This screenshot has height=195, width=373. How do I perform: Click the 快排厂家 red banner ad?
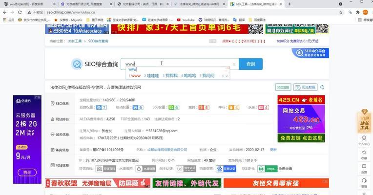(x=187, y=29)
